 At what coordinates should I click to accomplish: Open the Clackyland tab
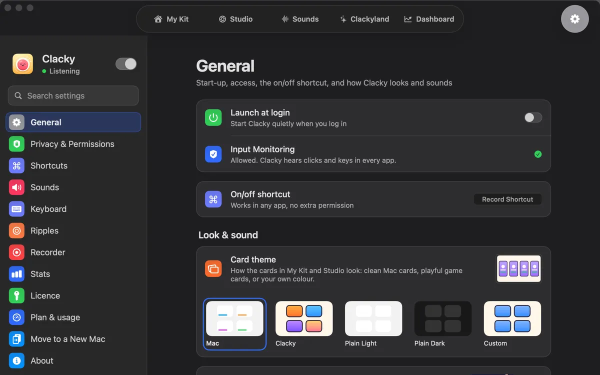364,19
